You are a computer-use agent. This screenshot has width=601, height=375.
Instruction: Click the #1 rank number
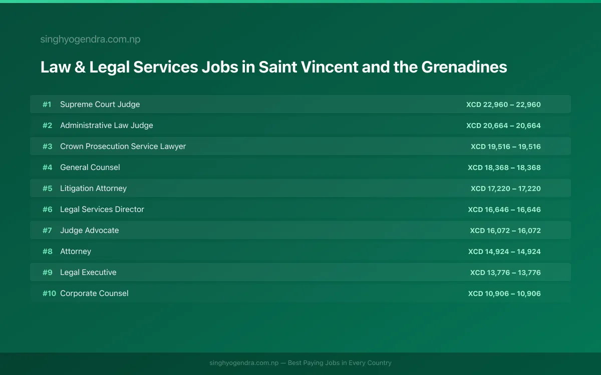tap(47, 104)
